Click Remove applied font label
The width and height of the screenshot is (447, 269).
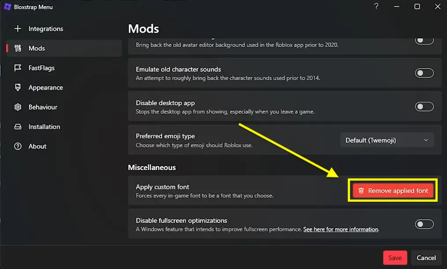pyautogui.click(x=398, y=191)
